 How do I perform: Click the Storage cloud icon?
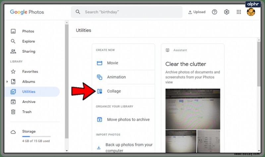pos(13,132)
